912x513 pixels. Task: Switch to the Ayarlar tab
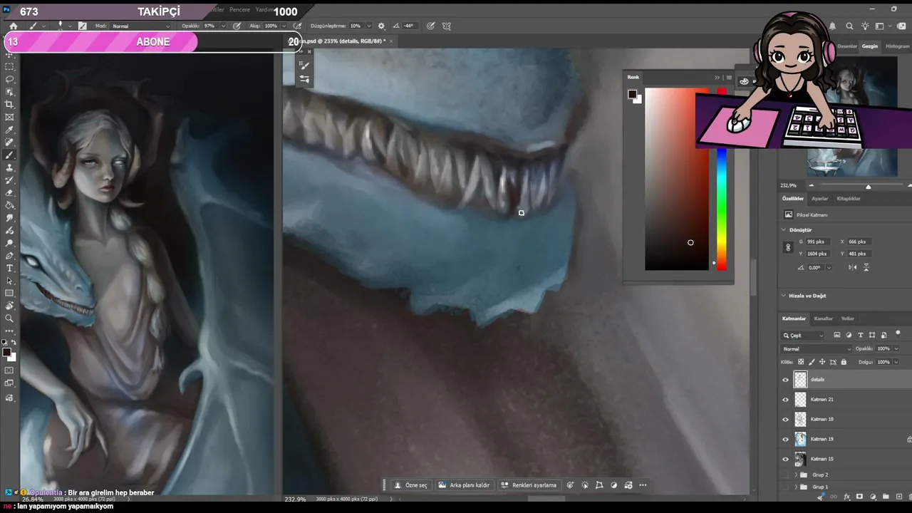pyautogui.click(x=820, y=199)
